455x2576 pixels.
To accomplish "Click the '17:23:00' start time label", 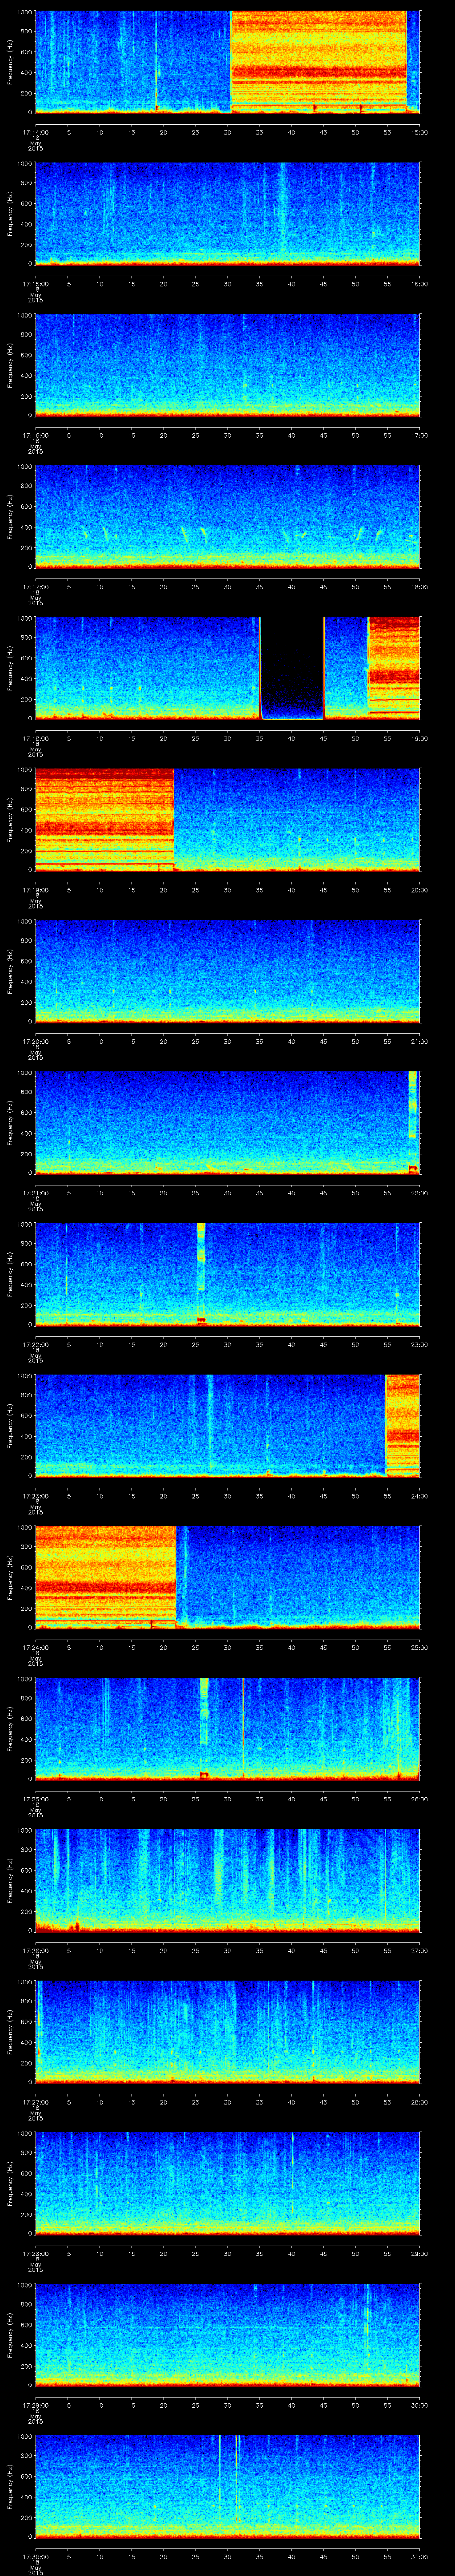I will pos(36,1496).
